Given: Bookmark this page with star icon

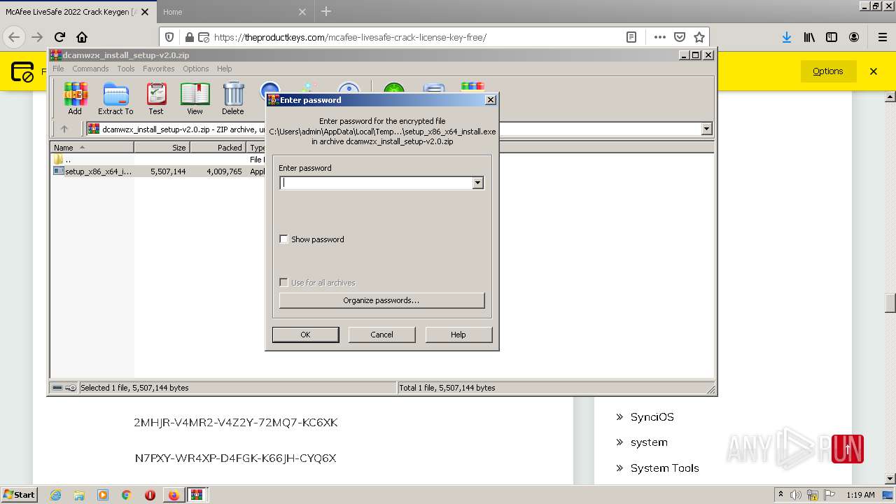Looking at the screenshot, I should [699, 37].
